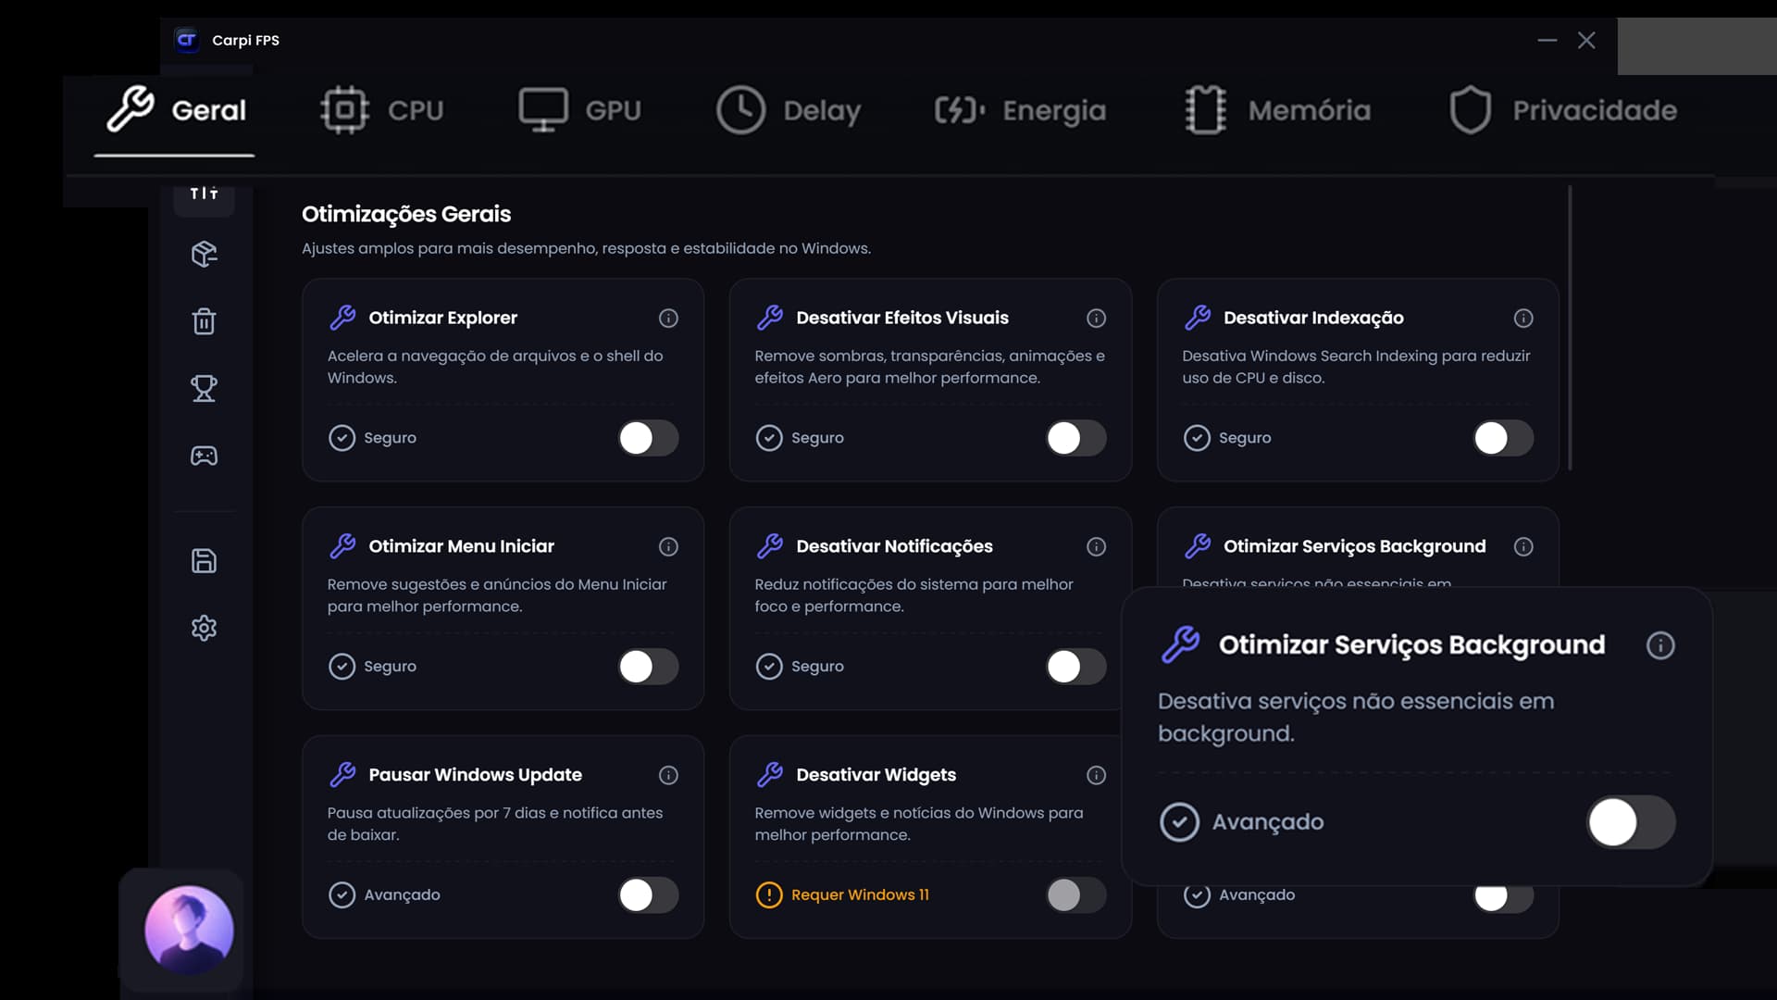Disable Otimizar Serviços Background in the popup

[x=1631, y=821]
